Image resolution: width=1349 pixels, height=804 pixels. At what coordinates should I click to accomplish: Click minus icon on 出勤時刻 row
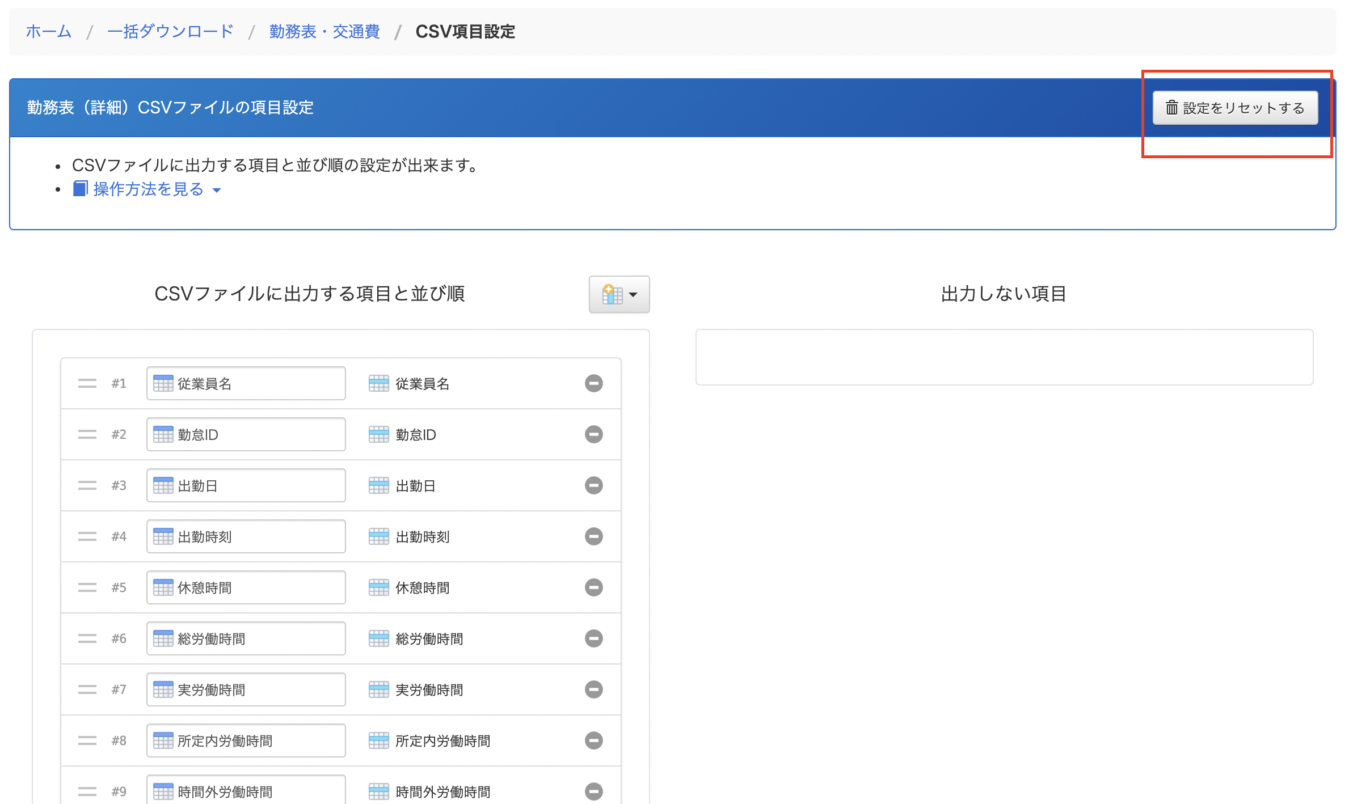point(593,536)
